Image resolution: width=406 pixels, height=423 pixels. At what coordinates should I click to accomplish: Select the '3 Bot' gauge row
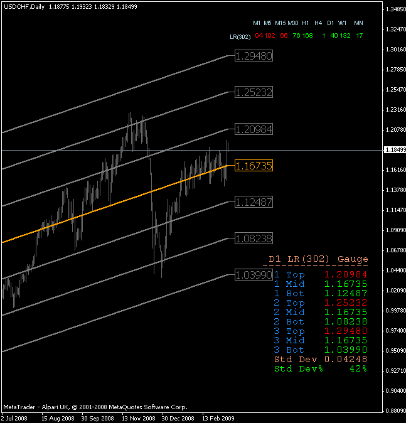click(321, 350)
